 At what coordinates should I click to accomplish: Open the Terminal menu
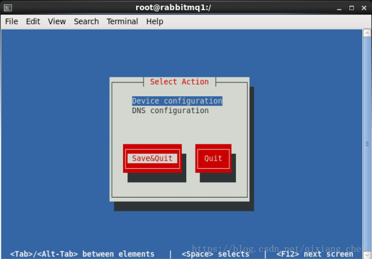click(122, 21)
